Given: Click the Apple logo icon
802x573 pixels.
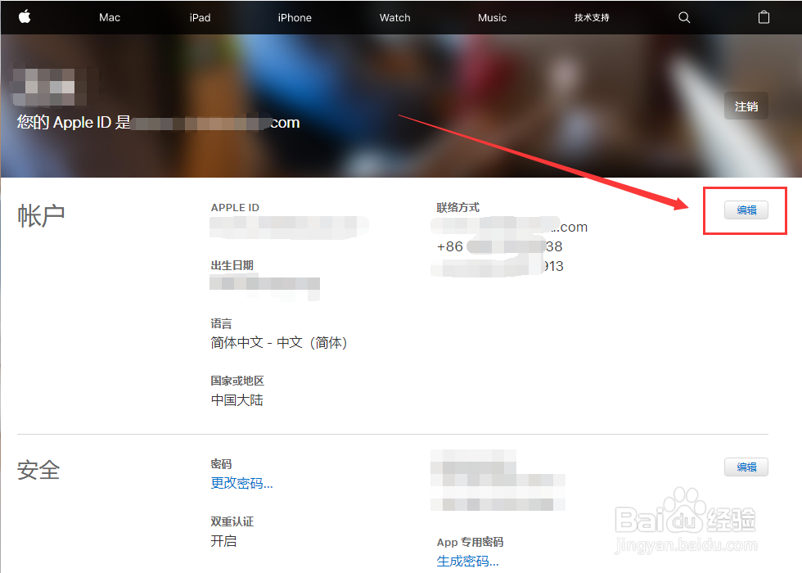Looking at the screenshot, I should point(25,17).
